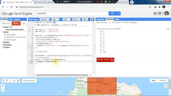Select the draw line tool

click(11, 81)
